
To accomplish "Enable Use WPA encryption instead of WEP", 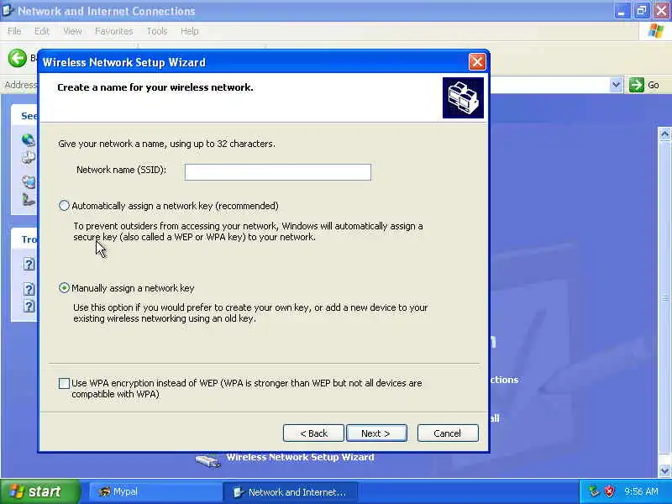I will [64, 383].
